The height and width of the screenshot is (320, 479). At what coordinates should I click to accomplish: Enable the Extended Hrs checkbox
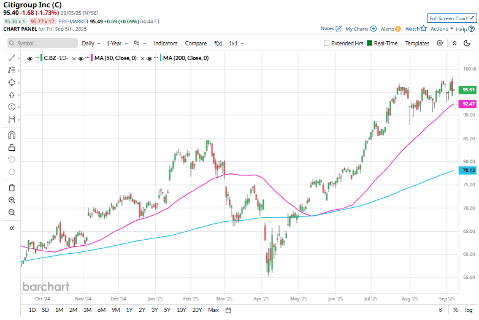[x=327, y=44]
